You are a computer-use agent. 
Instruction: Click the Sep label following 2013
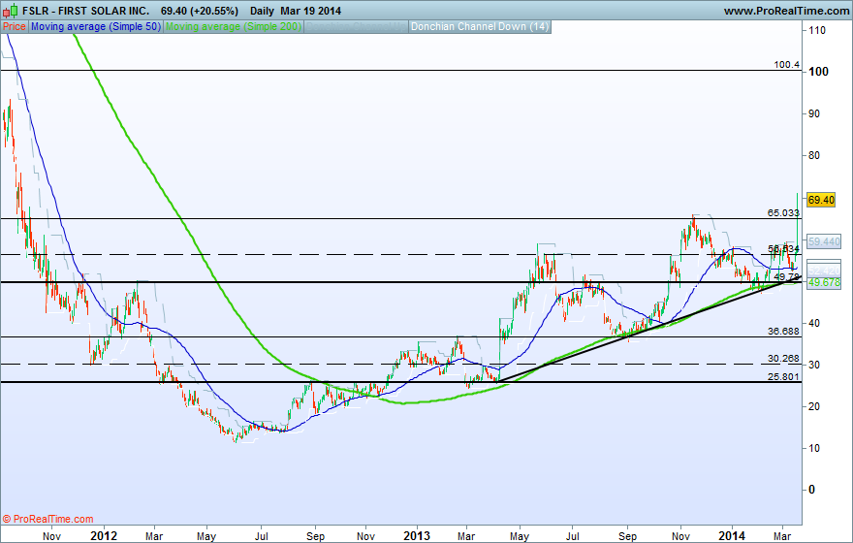click(x=627, y=536)
